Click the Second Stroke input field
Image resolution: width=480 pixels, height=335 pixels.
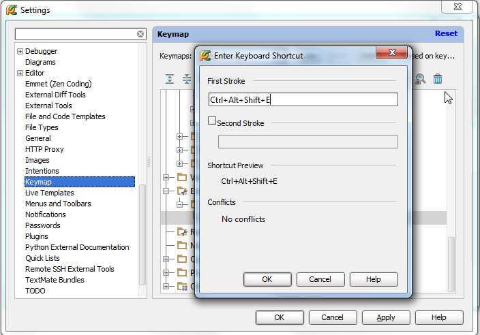point(308,142)
